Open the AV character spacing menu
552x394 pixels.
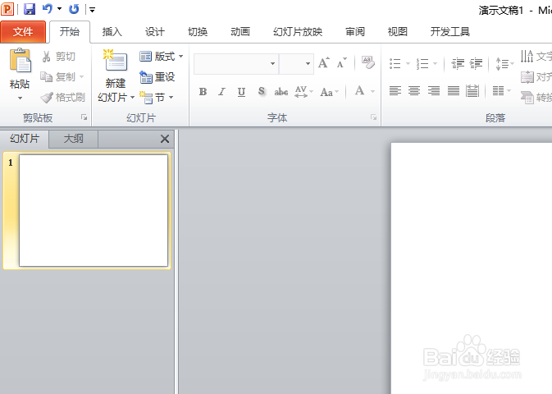(x=303, y=92)
